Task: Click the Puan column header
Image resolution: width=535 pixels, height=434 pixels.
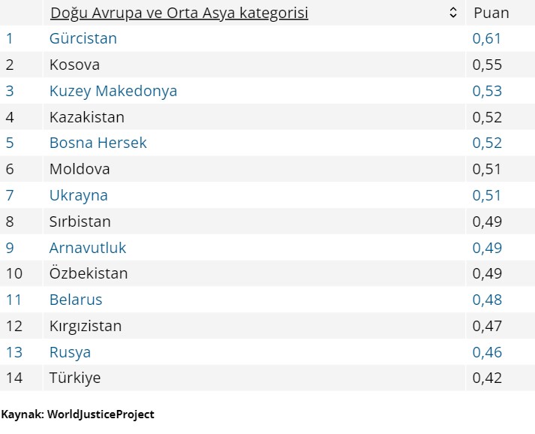Action: [491, 13]
